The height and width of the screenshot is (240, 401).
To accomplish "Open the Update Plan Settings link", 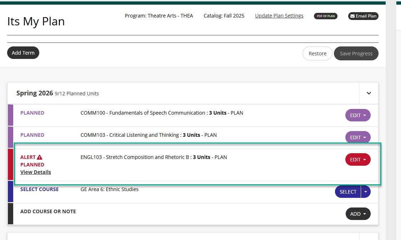I will (279, 16).
